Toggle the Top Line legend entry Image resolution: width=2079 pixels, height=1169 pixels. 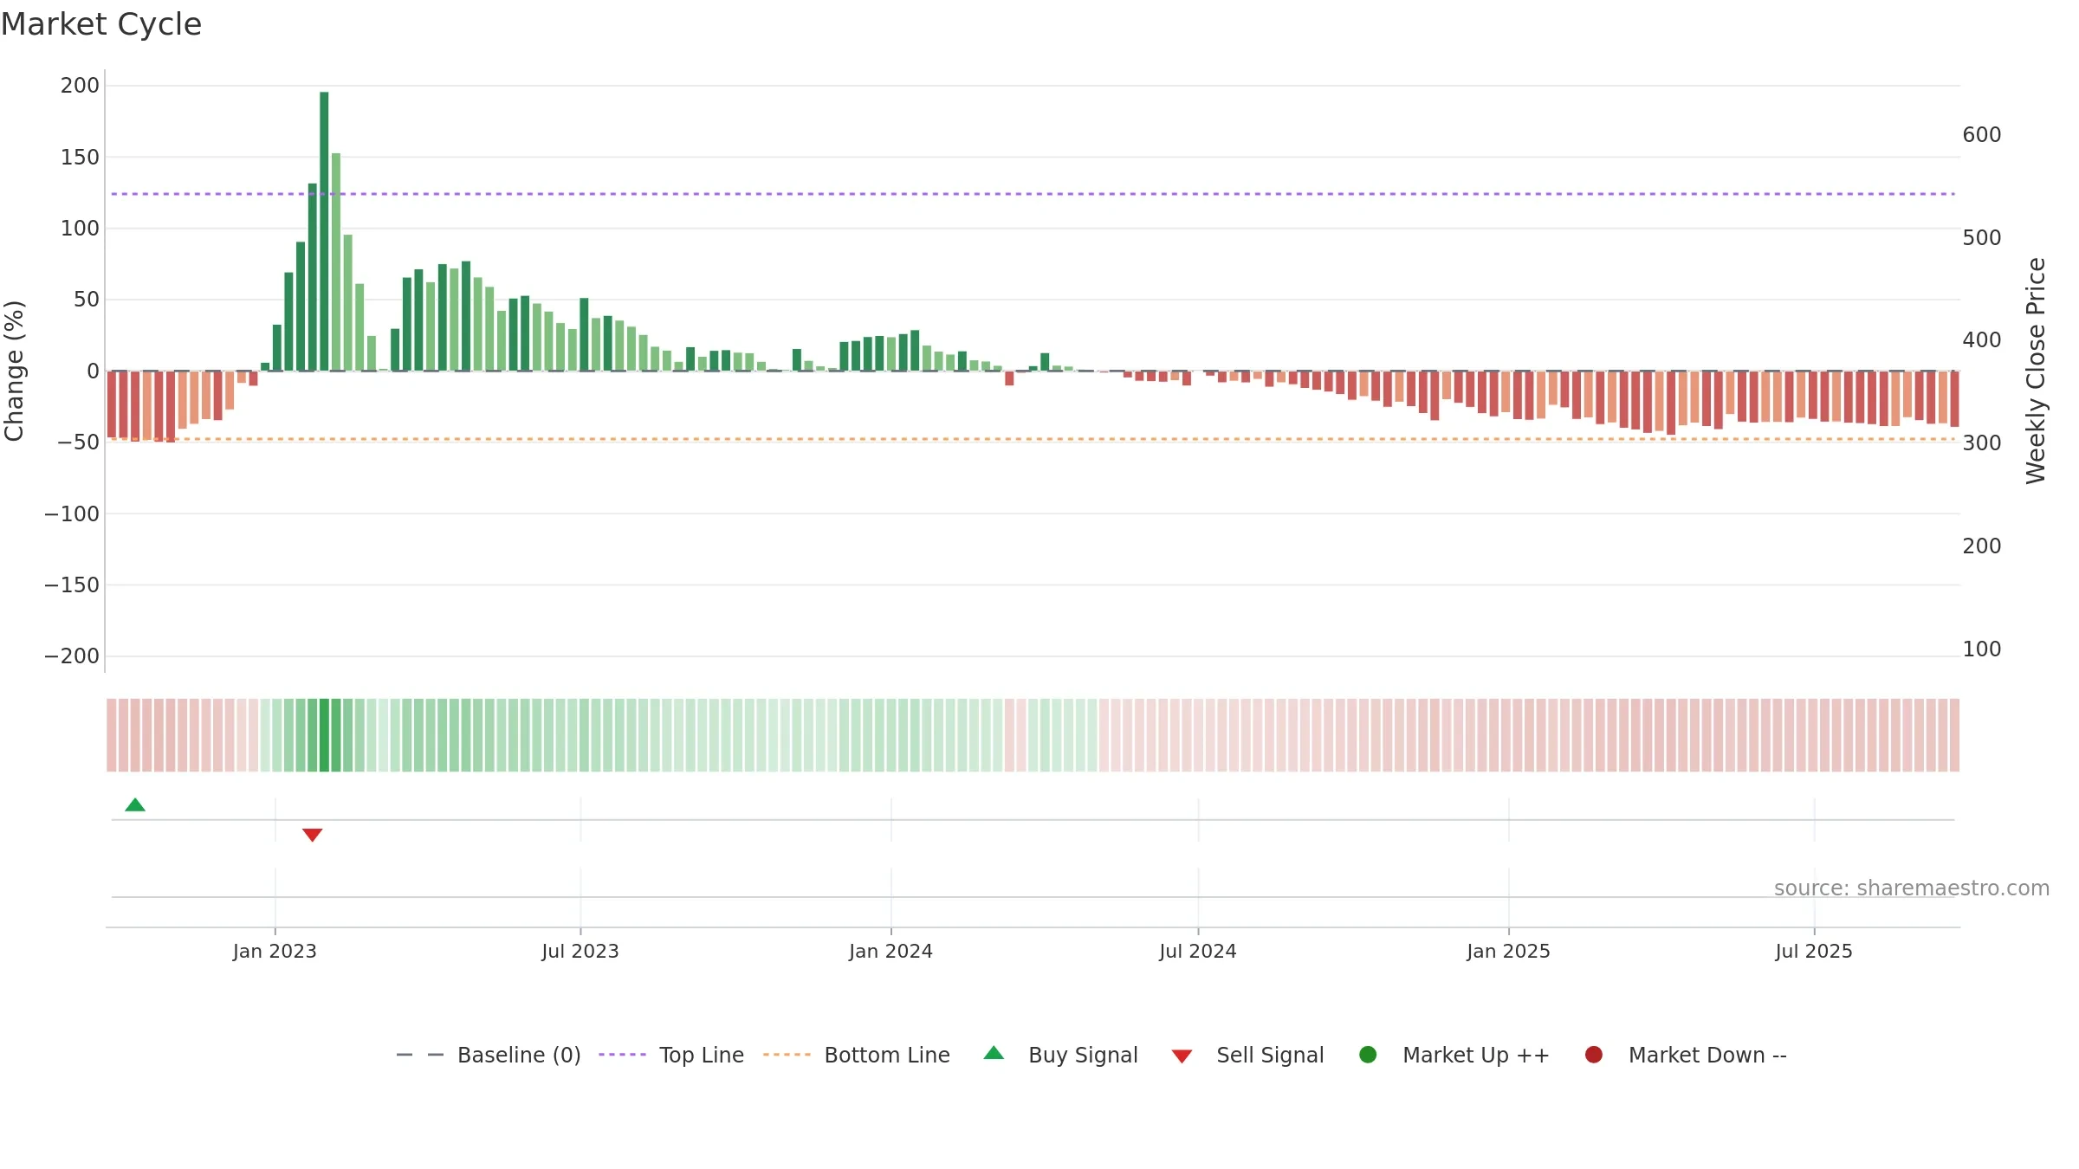click(671, 1055)
